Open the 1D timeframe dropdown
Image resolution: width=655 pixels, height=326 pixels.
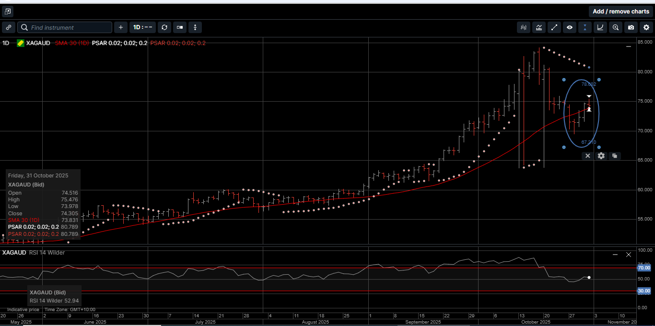[x=142, y=27]
